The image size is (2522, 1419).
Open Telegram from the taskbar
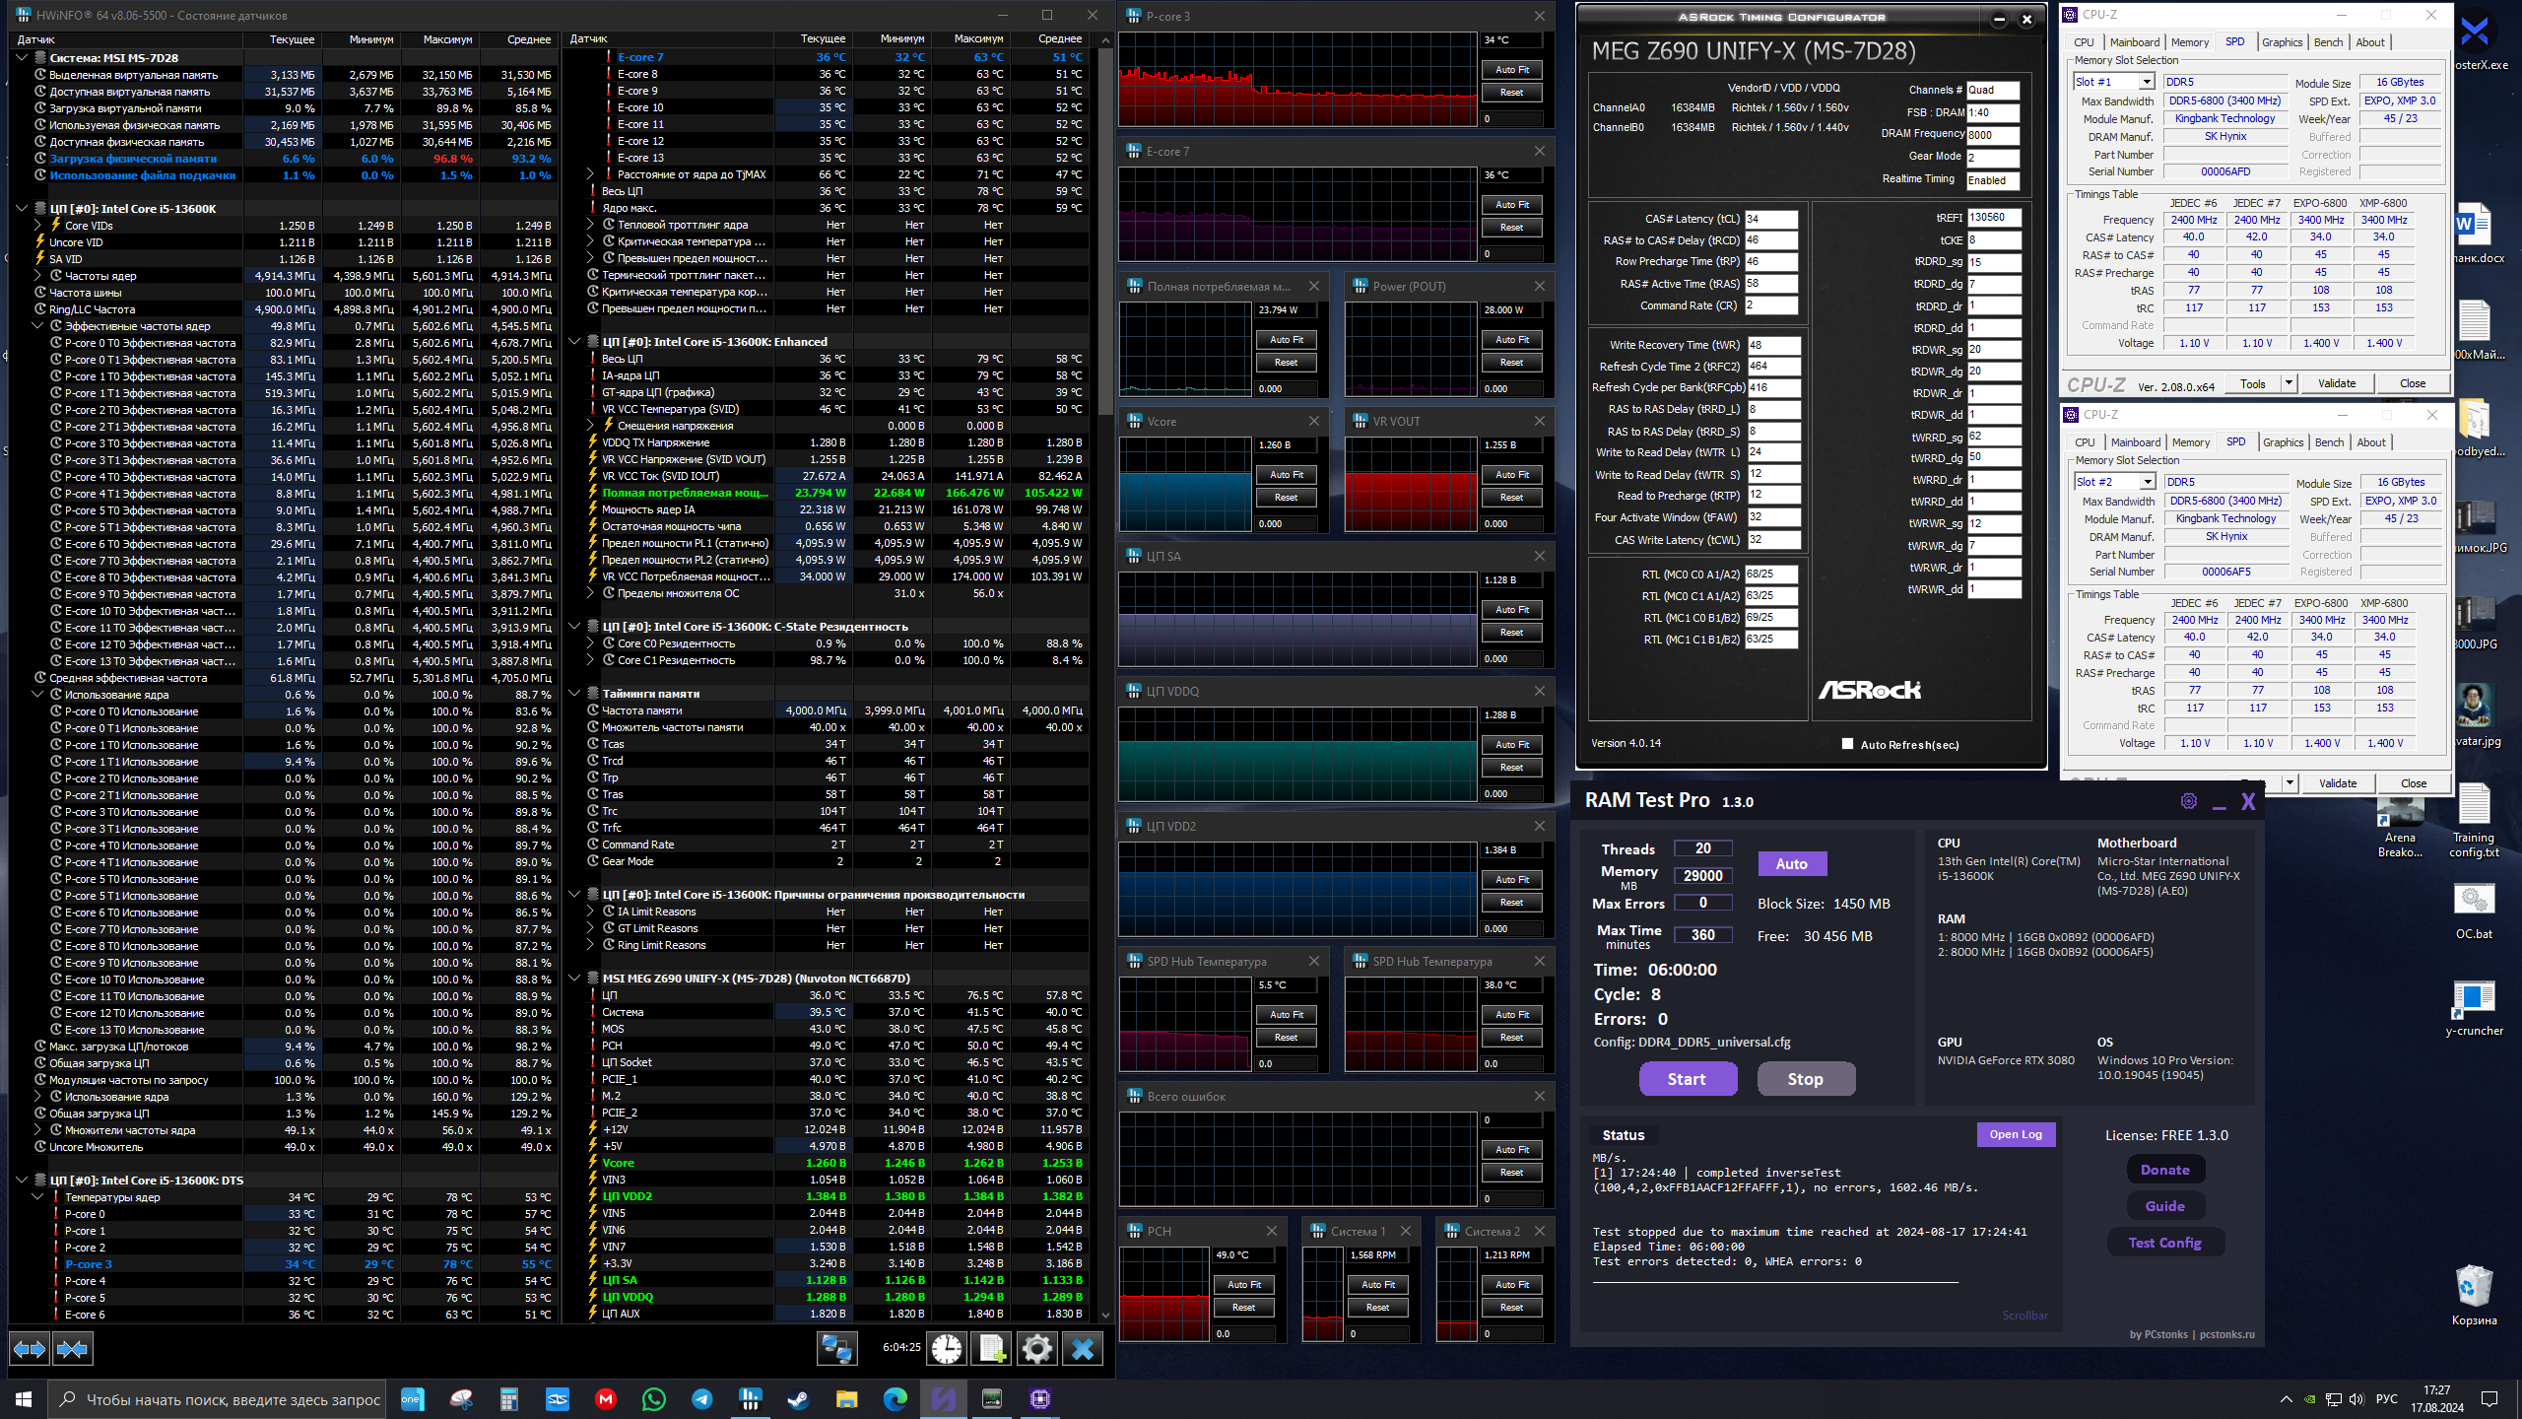(701, 1398)
